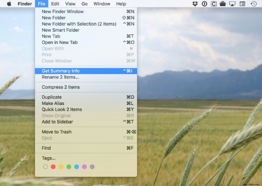Click the dimmed Show Original item
This screenshot has height=186, width=262.
[x=86, y=116]
